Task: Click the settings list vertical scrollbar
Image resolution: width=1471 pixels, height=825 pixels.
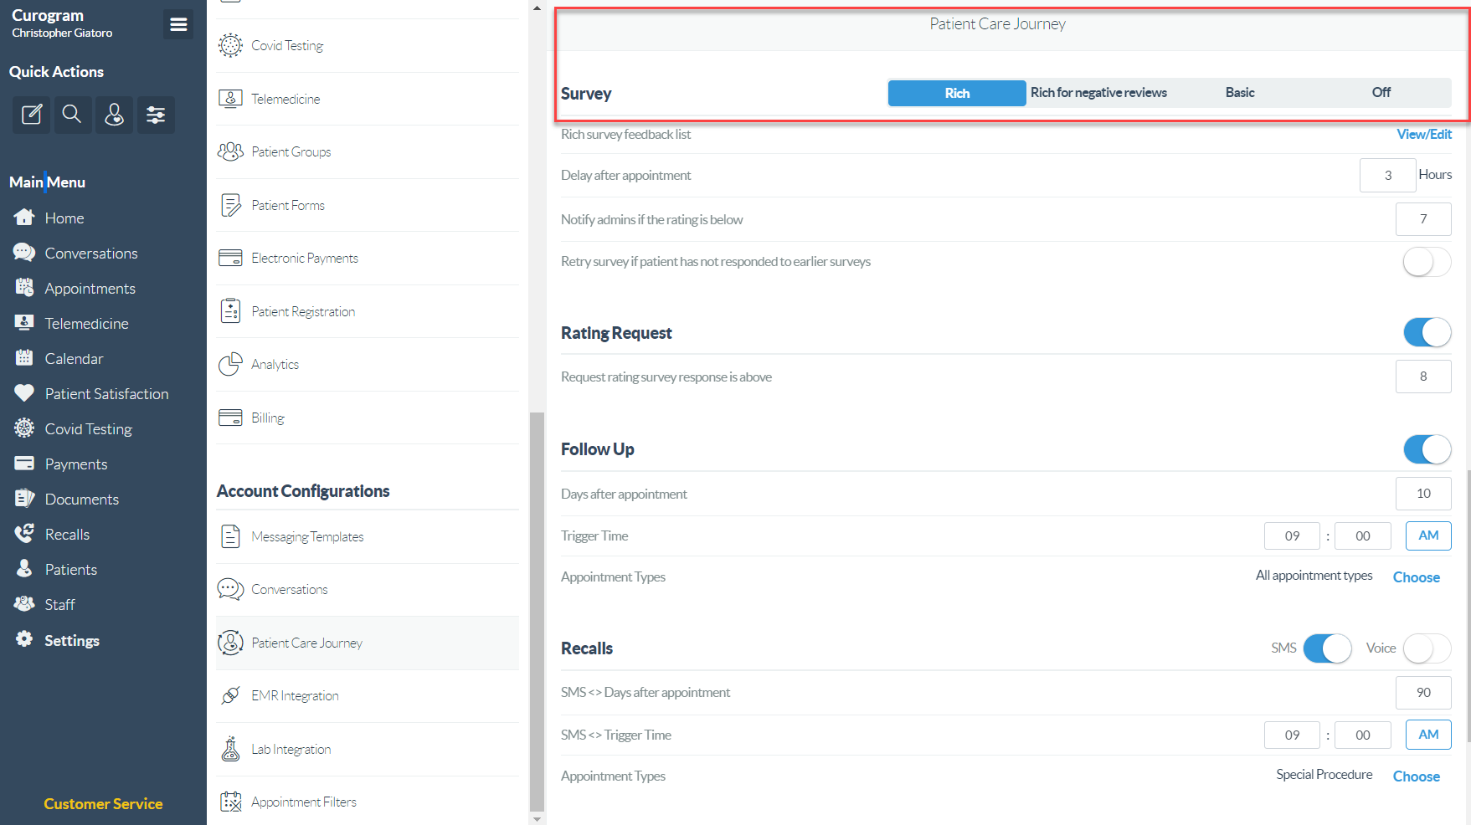Action: [537, 611]
